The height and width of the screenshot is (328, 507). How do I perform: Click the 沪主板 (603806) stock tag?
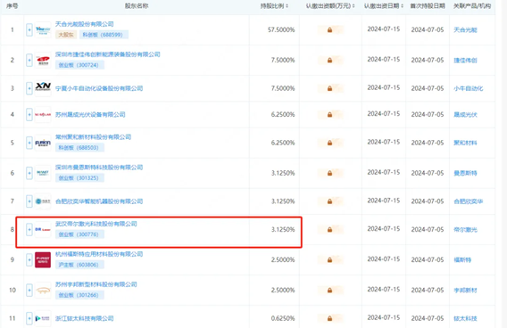79,265
